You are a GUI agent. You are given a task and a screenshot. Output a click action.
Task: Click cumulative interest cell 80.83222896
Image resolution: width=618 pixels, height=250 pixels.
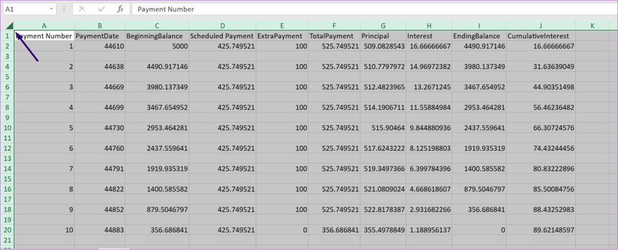[541, 169]
